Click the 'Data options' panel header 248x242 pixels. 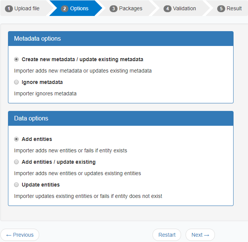(121, 119)
